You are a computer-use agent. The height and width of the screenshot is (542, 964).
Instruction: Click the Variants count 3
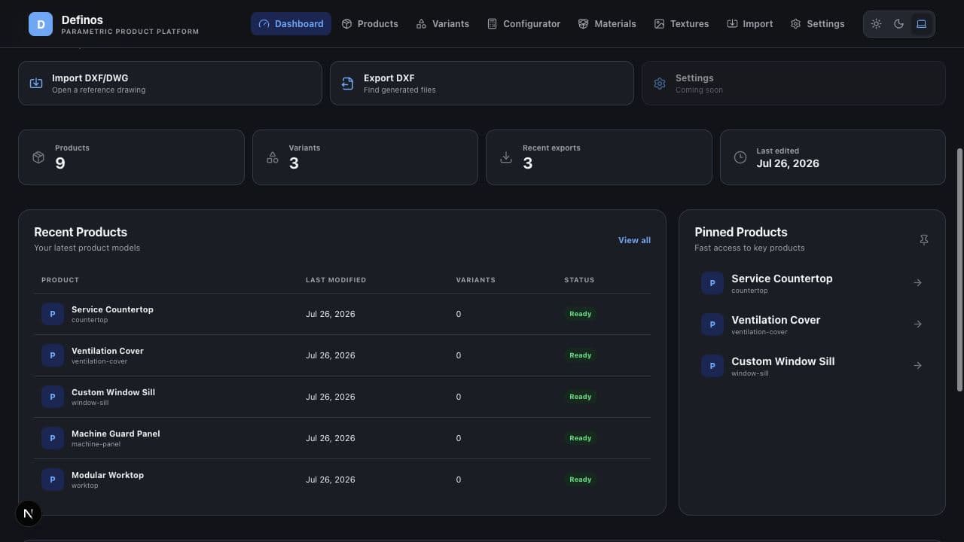click(x=294, y=163)
